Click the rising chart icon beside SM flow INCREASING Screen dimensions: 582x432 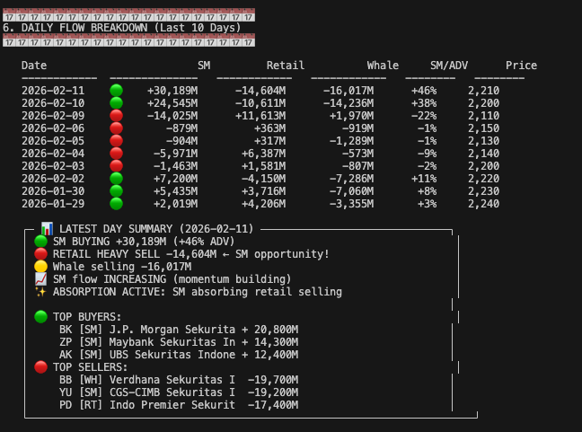tap(40, 279)
